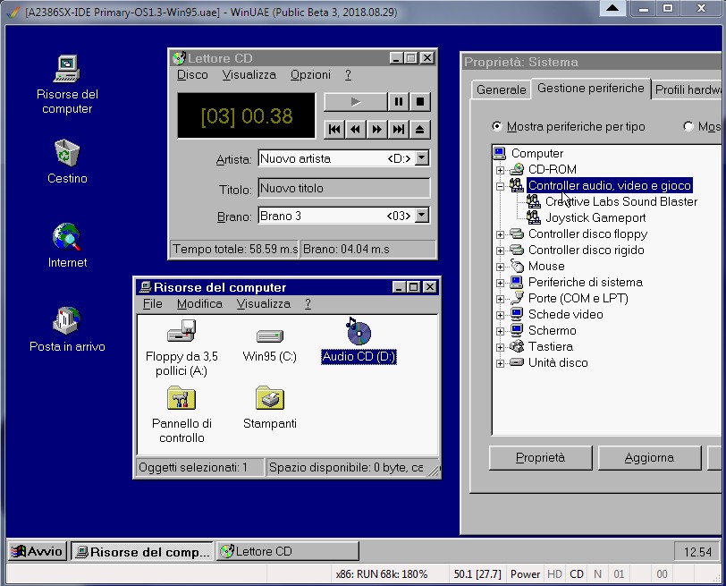Image resolution: width=726 pixels, height=586 pixels.
Task: Eject the CD from the player
Action: pyautogui.click(x=420, y=129)
